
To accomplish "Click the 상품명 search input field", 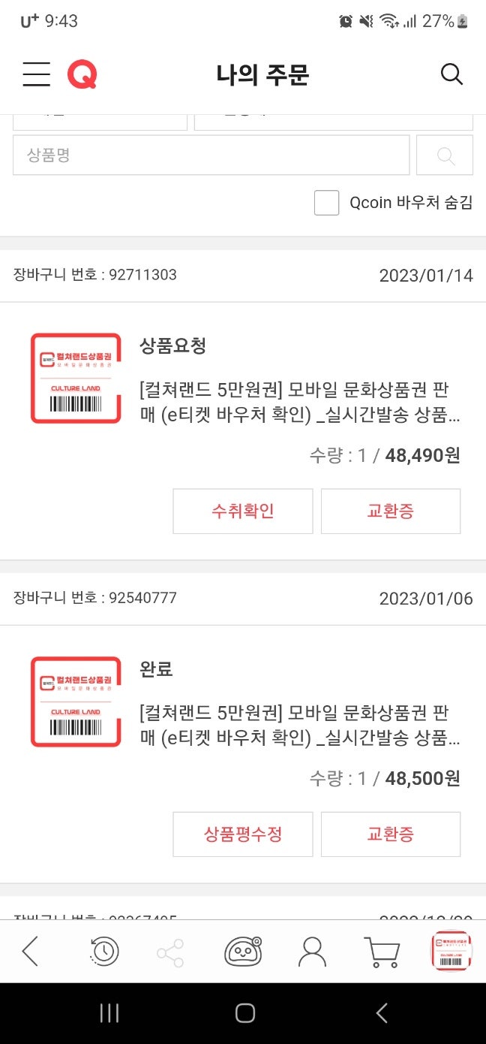I will click(x=211, y=155).
